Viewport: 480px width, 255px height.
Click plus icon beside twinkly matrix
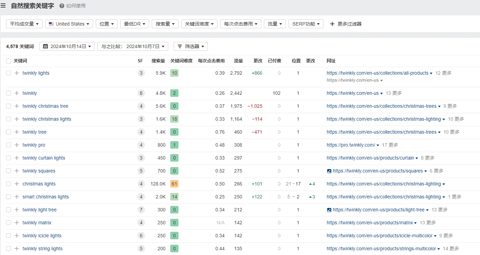(x=17, y=223)
